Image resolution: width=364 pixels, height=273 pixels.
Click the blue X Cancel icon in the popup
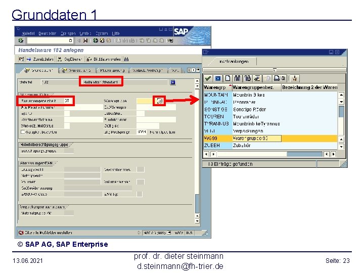coord(218,78)
